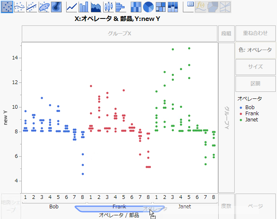The width and height of the screenshot is (277, 219).
Task: Click the new Y axis label
Action: [x=5, y=118]
